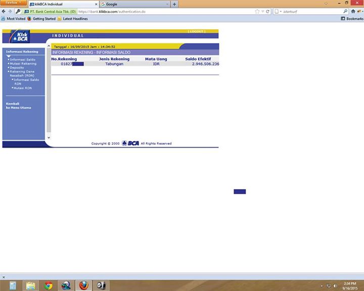
Task: Switch to the klikBCA Individual tab
Action: 64,4
